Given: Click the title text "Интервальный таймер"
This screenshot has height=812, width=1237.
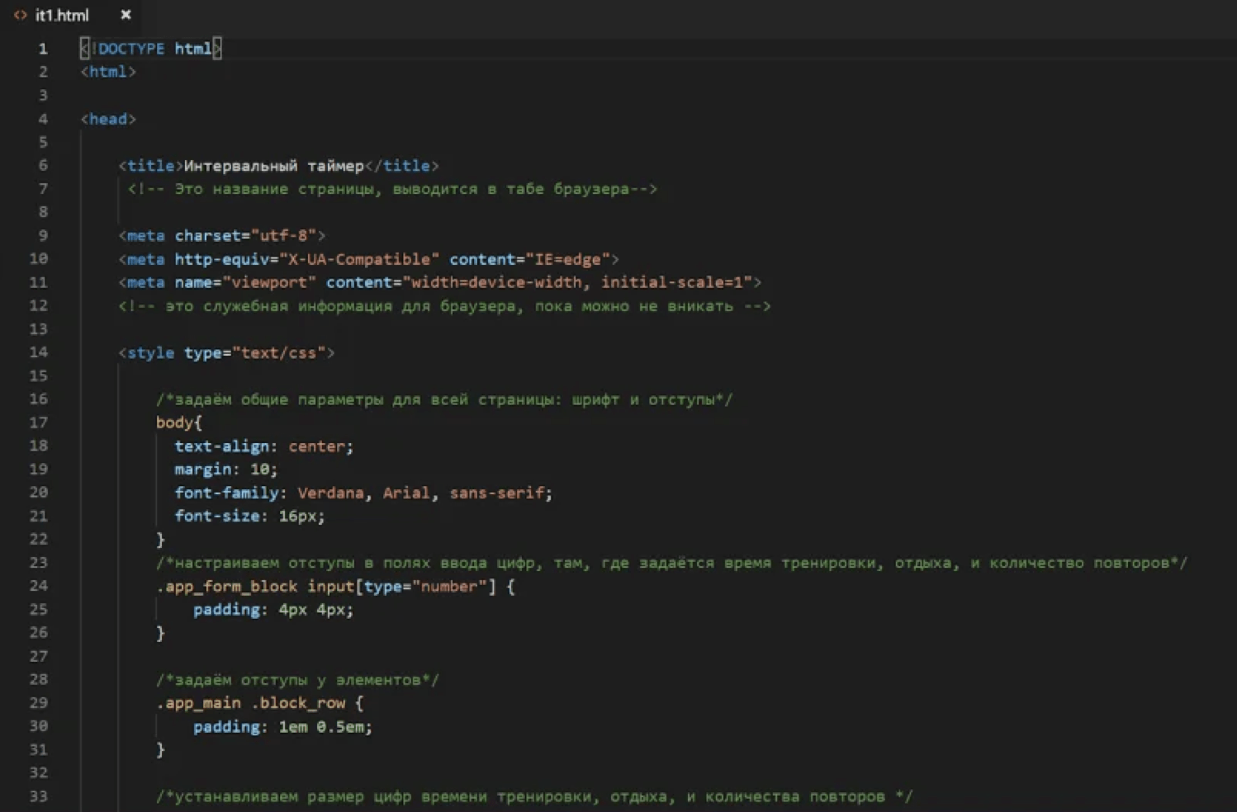Looking at the screenshot, I should pos(273,166).
